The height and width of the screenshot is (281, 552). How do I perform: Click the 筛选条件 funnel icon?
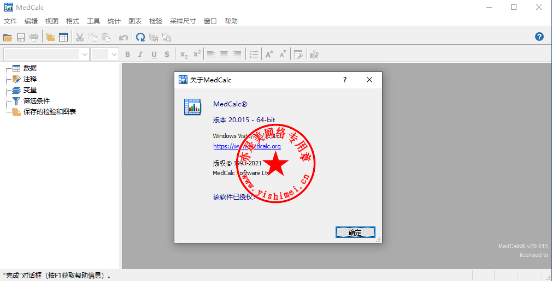[x=16, y=101]
